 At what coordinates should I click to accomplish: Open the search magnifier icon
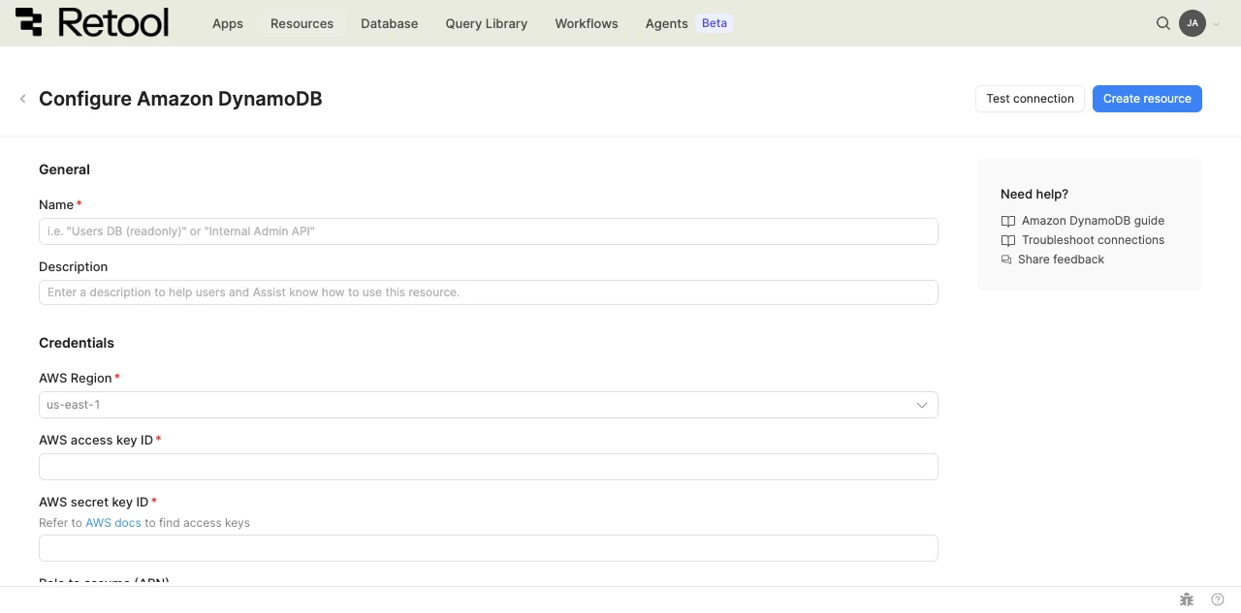(1163, 23)
